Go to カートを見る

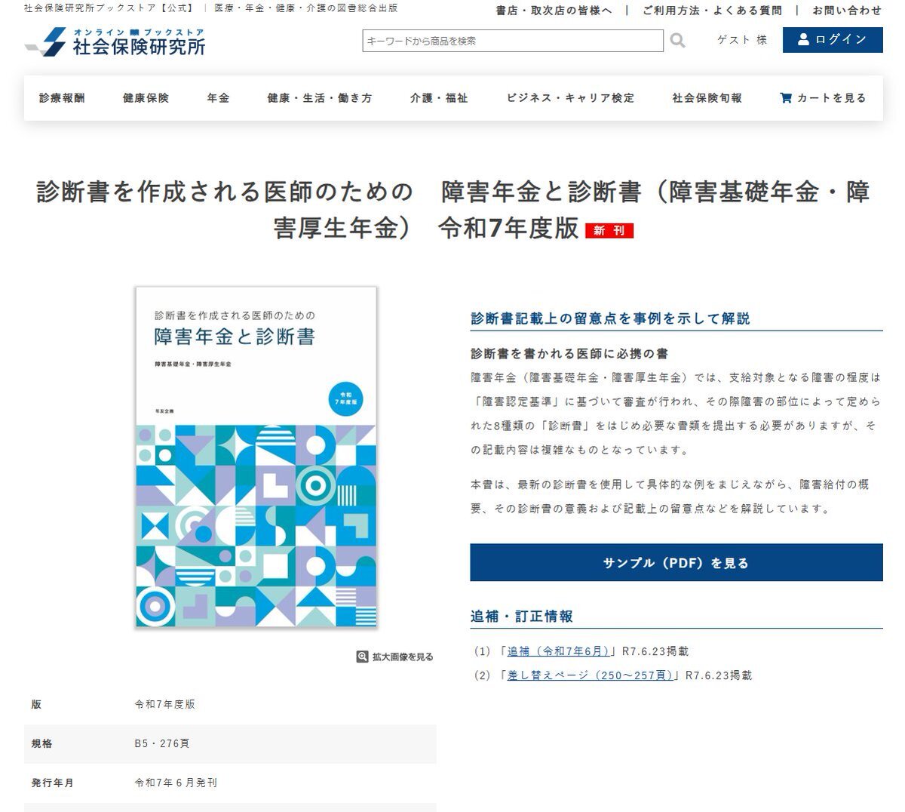click(x=824, y=98)
